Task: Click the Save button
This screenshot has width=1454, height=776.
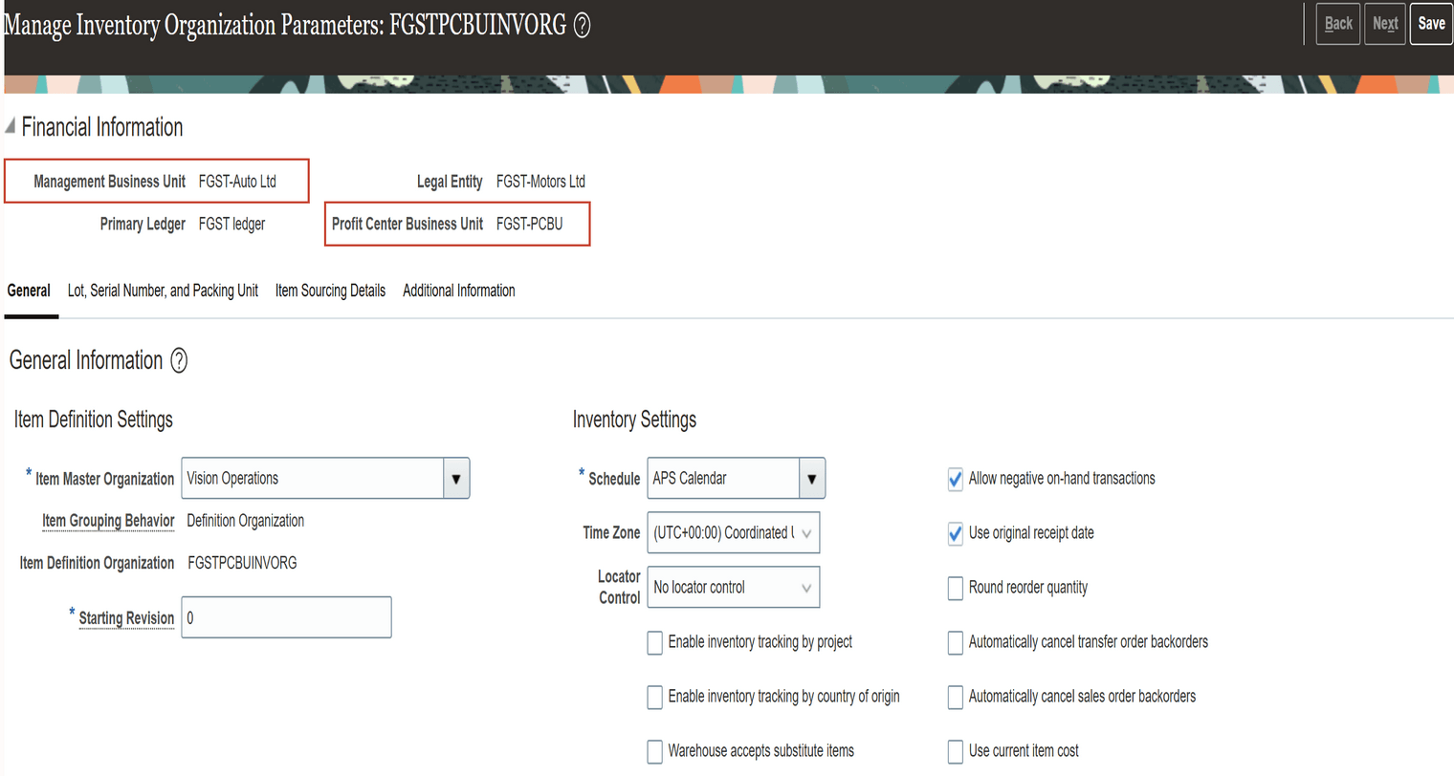Action: coord(1431,24)
